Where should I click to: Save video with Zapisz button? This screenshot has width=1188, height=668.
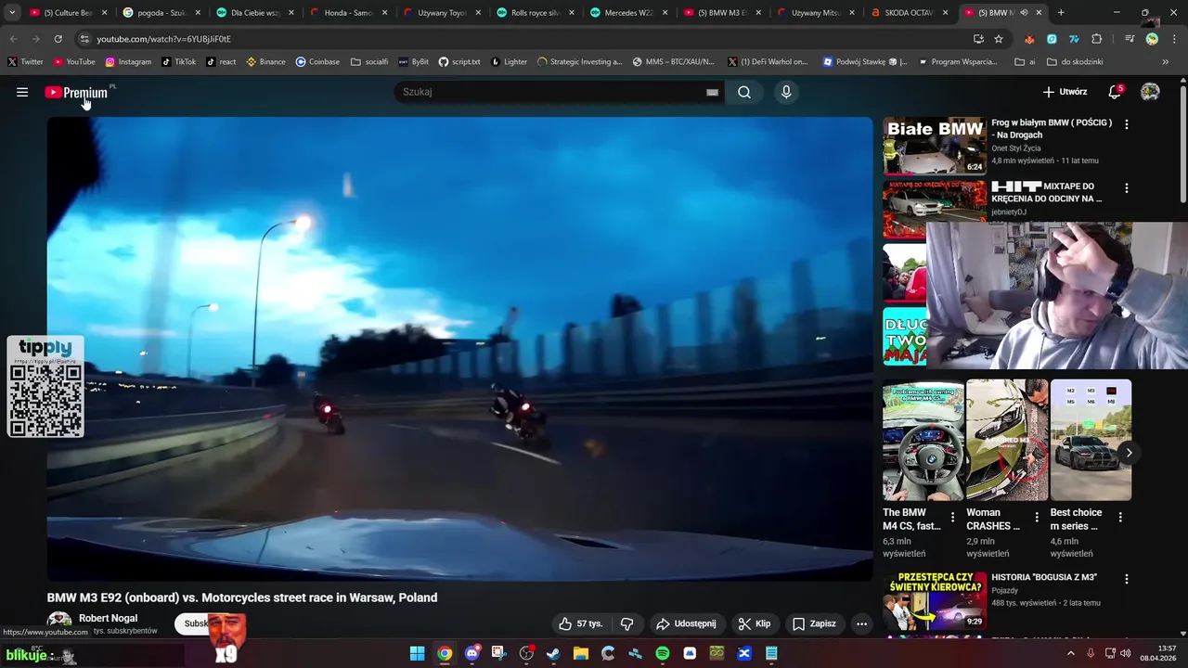814,623
